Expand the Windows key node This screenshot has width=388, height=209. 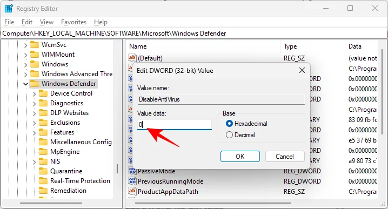click(x=25, y=65)
